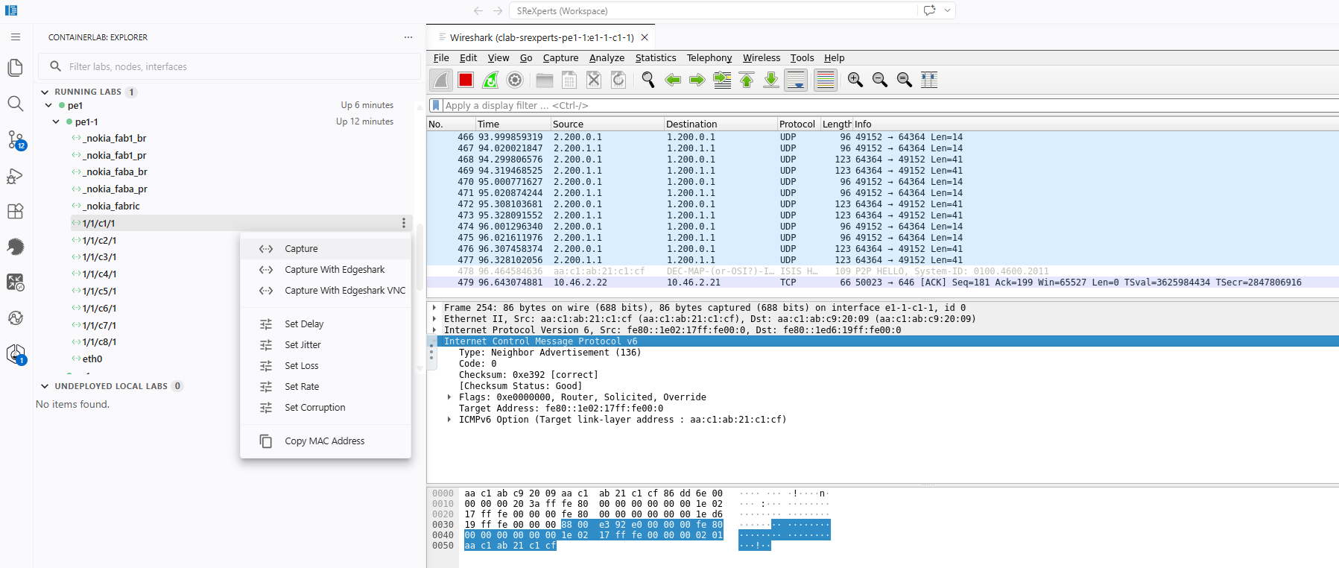Viewport: 1339px width, 568px height.
Task: Expand the Ethernet II details row
Action: 434,318
